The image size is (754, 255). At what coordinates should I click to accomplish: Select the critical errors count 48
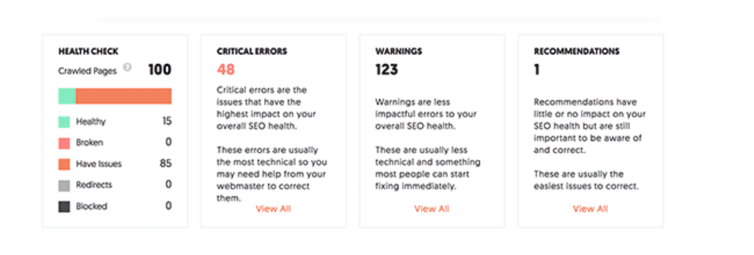[226, 69]
